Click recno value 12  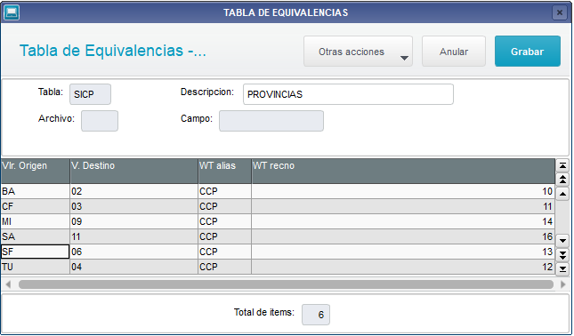point(403,267)
